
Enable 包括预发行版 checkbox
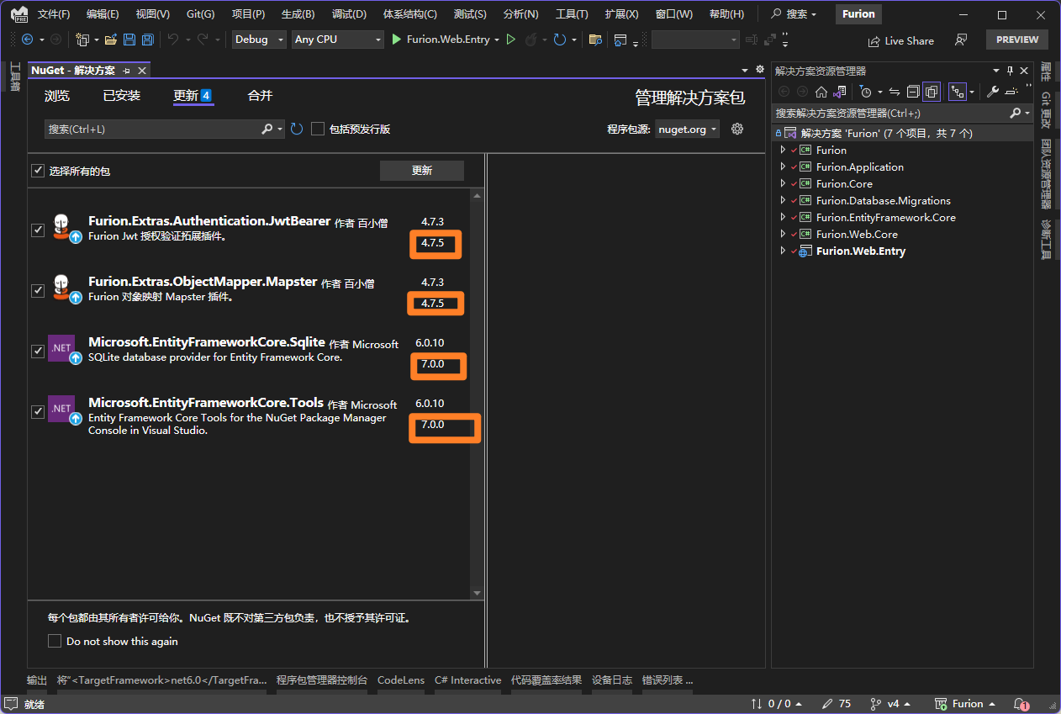point(318,129)
